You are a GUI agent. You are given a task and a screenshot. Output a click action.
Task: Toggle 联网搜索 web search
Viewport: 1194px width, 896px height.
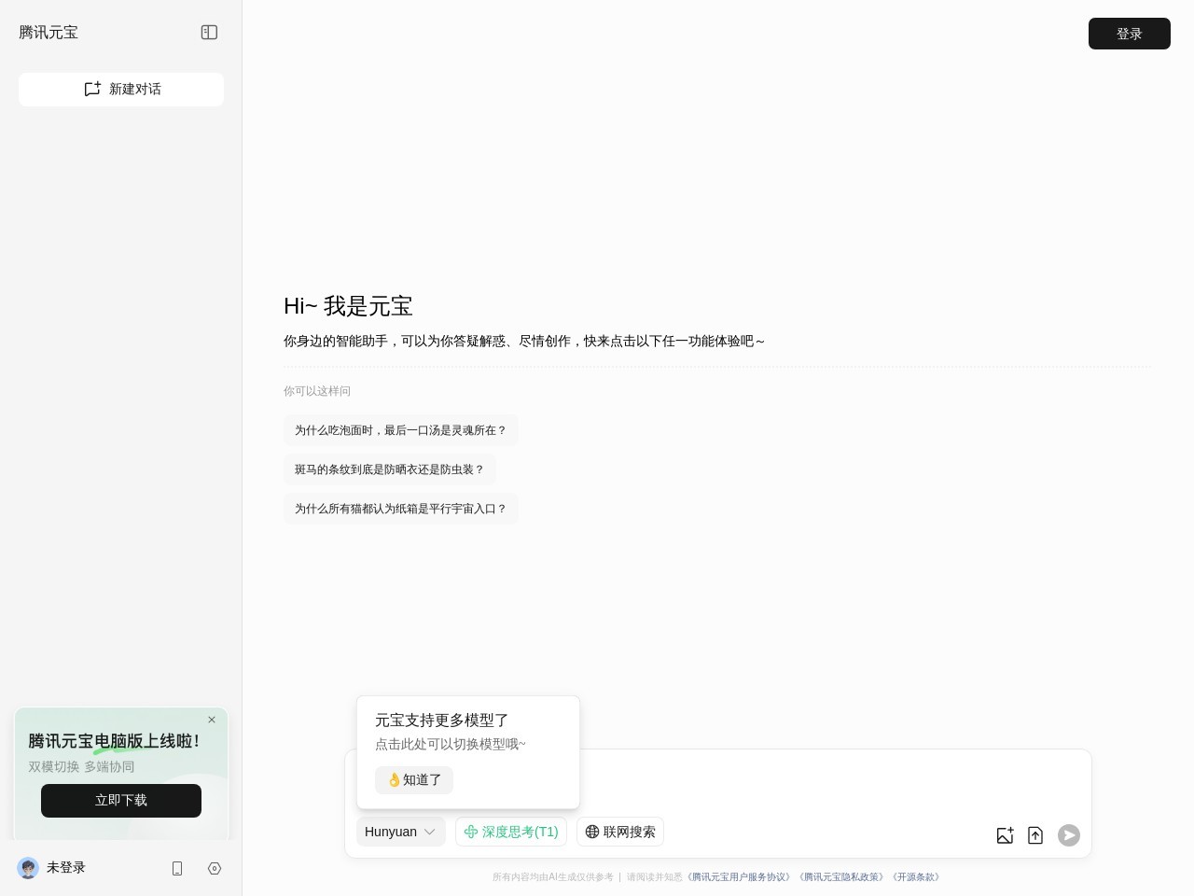pyautogui.click(x=620, y=832)
